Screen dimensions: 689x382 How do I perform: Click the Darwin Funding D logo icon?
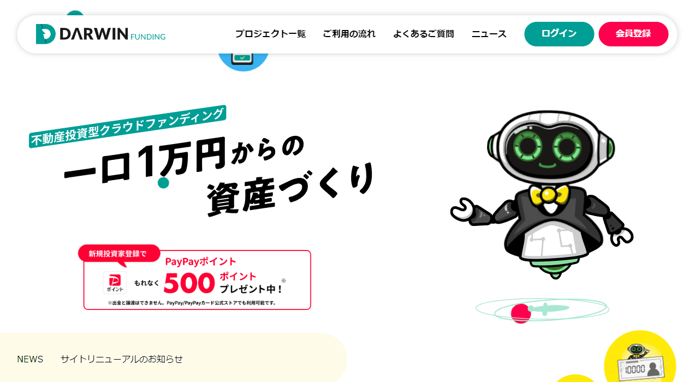click(45, 34)
